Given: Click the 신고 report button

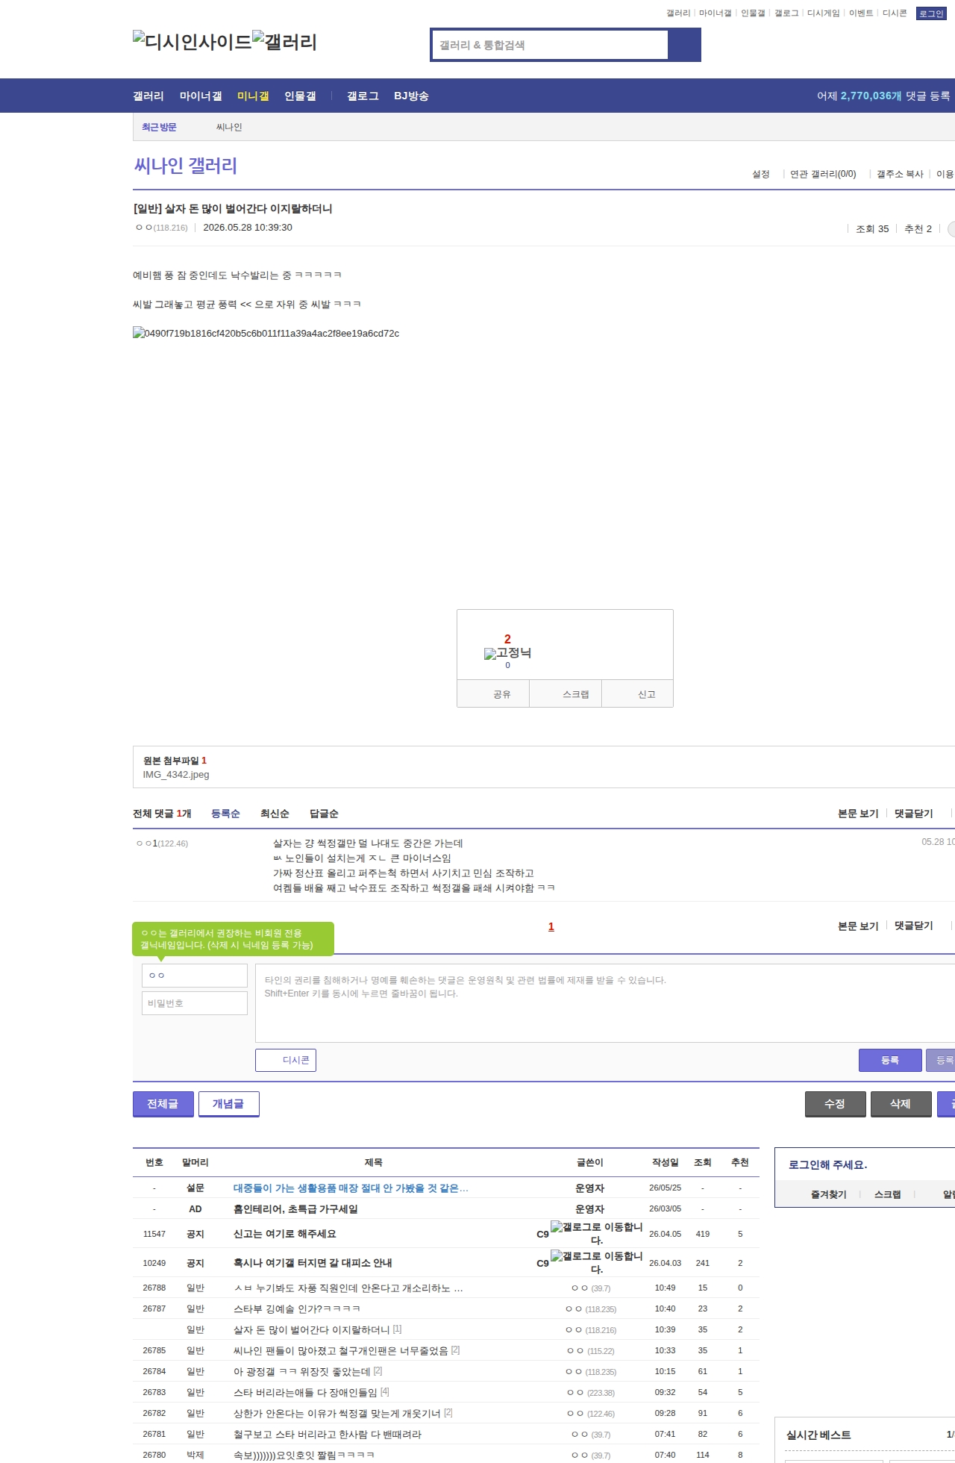Looking at the screenshot, I should 638,694.
